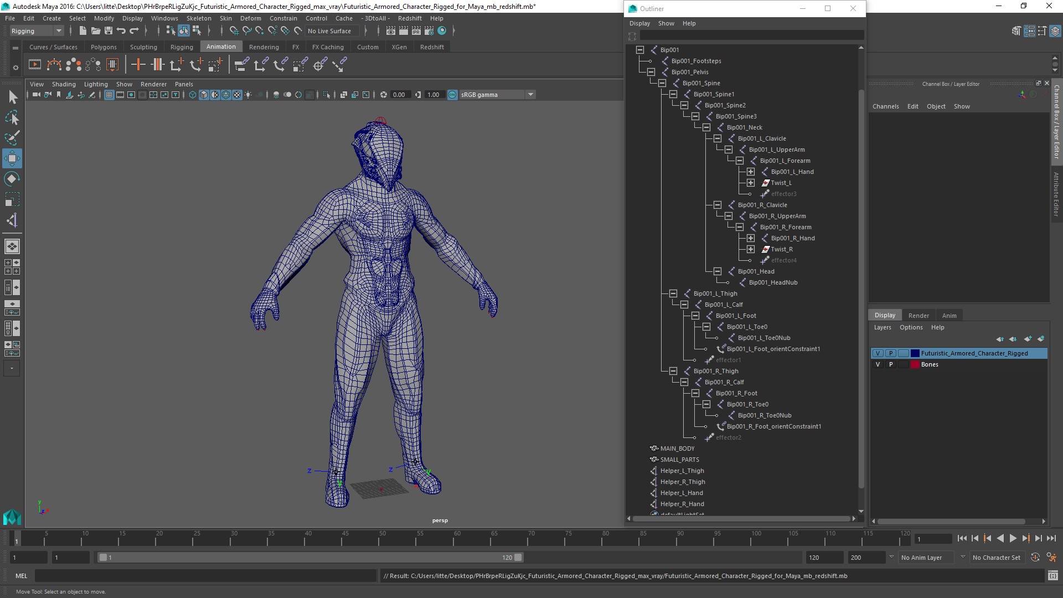
Task: Click the Motion Trail icon on shelf
Action: (x=54, y=65)
